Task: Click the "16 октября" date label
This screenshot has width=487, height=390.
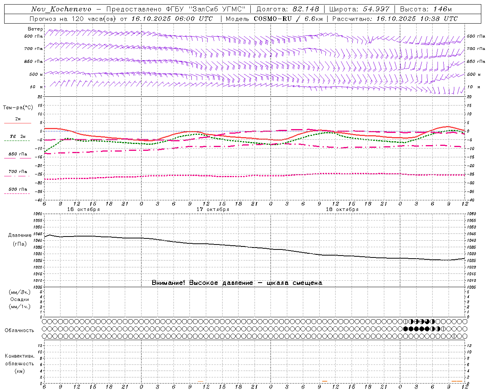Action: coord(83,209)
